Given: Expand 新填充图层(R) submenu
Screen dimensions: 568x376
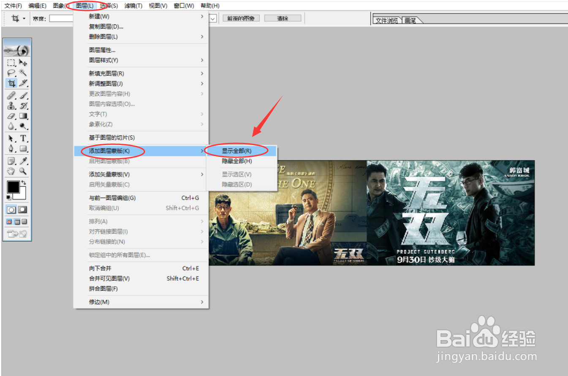Looking at the screenshot, I should point(202,73).
